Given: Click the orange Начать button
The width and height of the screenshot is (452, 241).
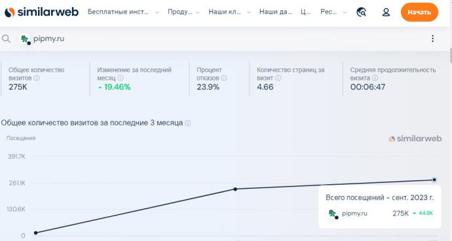Looking at the screenshot, I should tap(419, 12).
